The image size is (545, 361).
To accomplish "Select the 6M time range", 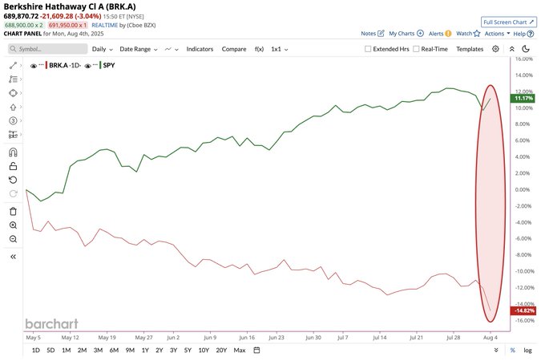I will tap(113, 350).
